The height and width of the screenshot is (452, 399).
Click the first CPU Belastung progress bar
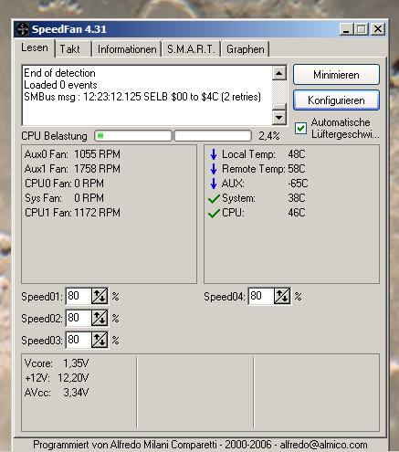click(133, 136)
